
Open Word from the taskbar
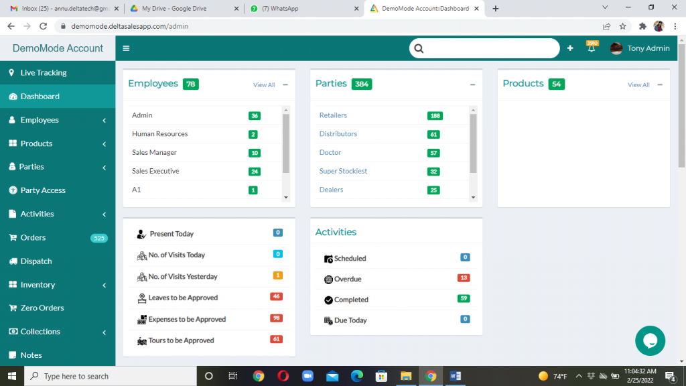(x=455, y=376)
